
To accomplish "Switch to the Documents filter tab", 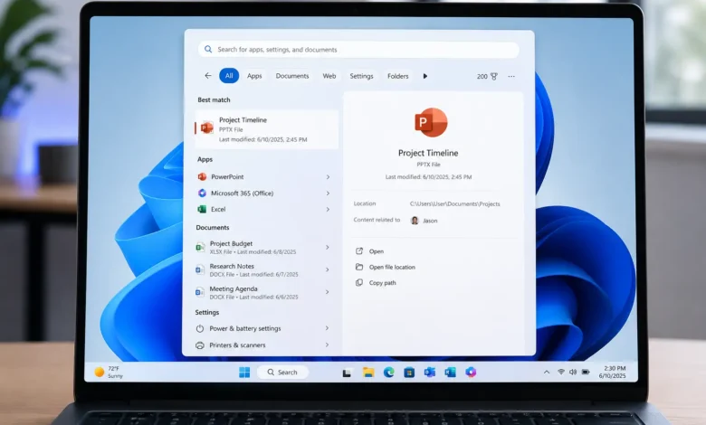I will 292,76.
